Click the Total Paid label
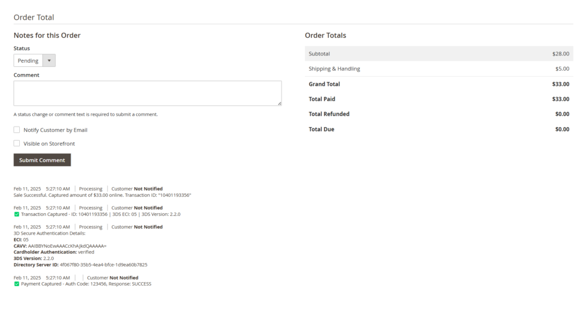Image resolution: width=579 pixels, height=315 pixels. click(x=322, y=99)
